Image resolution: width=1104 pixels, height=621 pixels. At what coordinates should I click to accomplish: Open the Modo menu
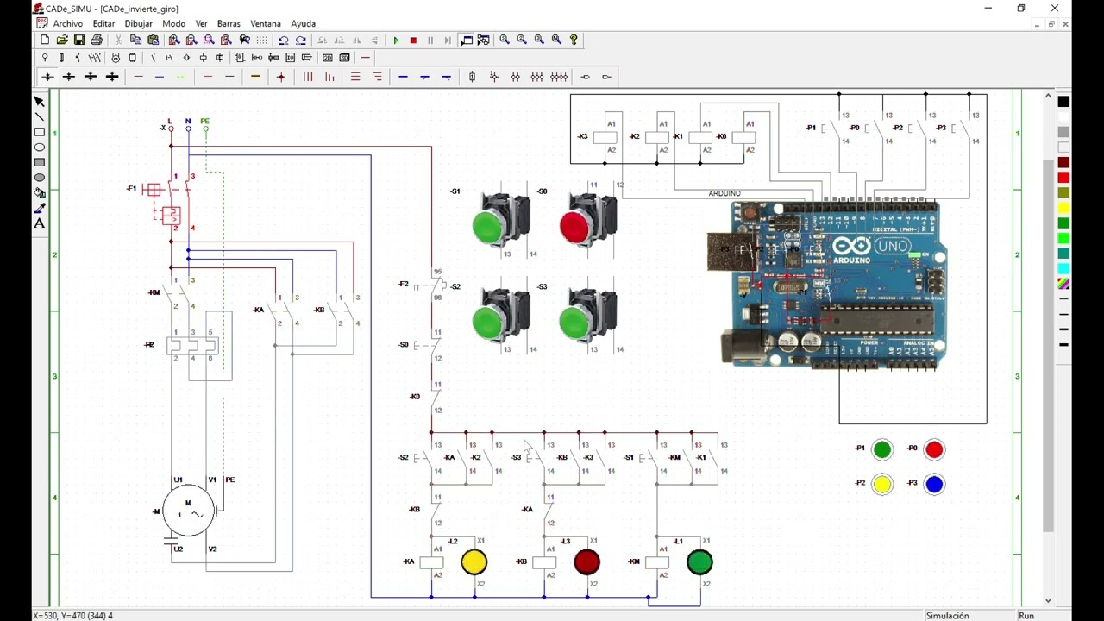pyautogui.click(x=173, y=24)
